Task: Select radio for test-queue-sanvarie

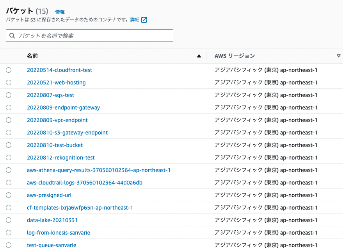Action: tap(9, 245)
